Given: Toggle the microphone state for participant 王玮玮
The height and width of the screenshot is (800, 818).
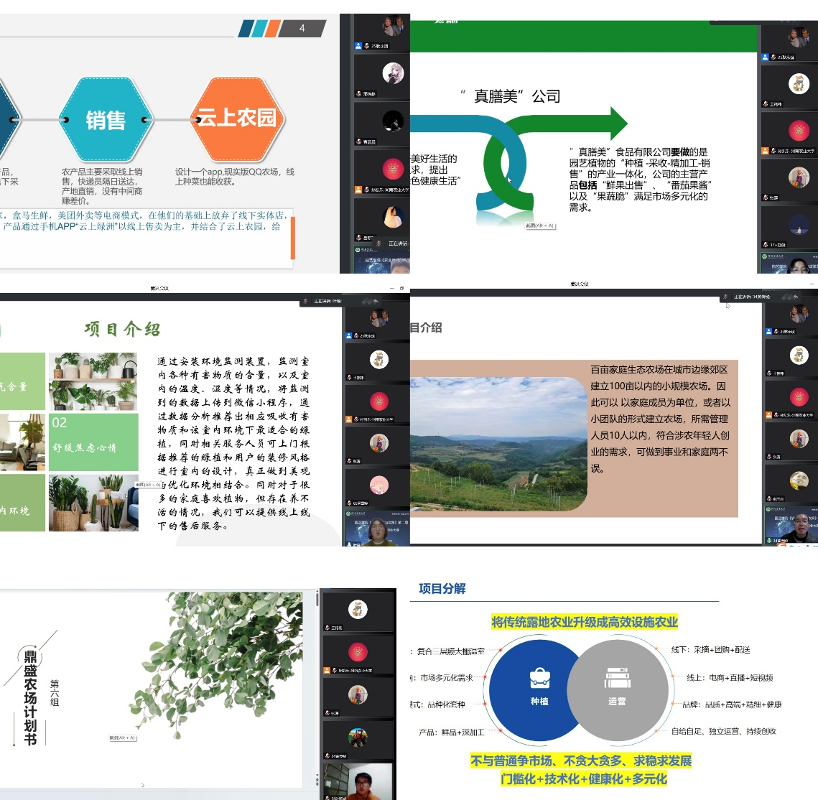Looking at the screenshot, I should [x=766, y=103].
